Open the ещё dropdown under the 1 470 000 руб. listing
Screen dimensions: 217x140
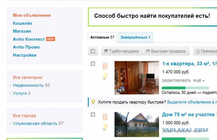(x=199, y=80)
